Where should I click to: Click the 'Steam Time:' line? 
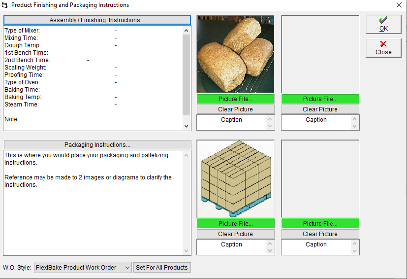coord(22,105)
